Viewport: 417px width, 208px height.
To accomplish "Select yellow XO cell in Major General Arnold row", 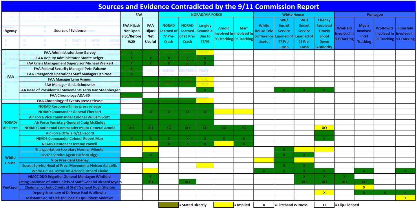I will pos(324,128).
